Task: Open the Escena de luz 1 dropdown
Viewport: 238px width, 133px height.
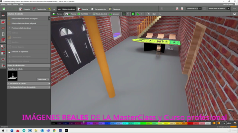Action: [194, 8]
